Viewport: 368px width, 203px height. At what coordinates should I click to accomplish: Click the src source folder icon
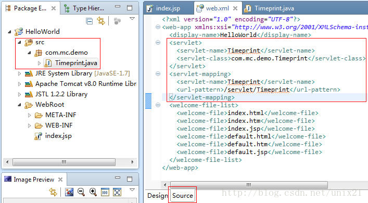29,43
